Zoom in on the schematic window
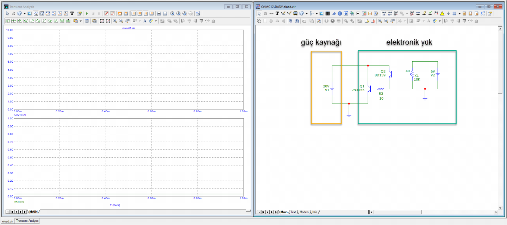The height and width of the screenshot is (225, 507). coord(380,21)
